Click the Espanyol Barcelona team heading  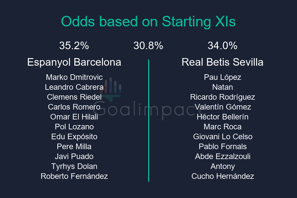74,62
